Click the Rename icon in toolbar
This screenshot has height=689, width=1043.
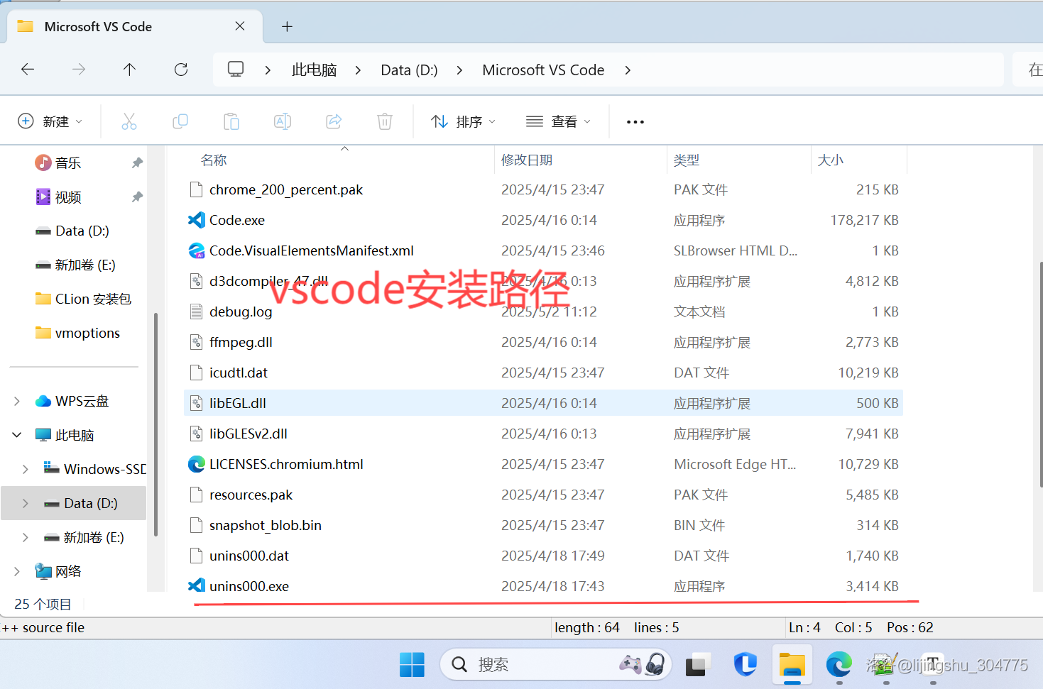[x=283, y=121]
